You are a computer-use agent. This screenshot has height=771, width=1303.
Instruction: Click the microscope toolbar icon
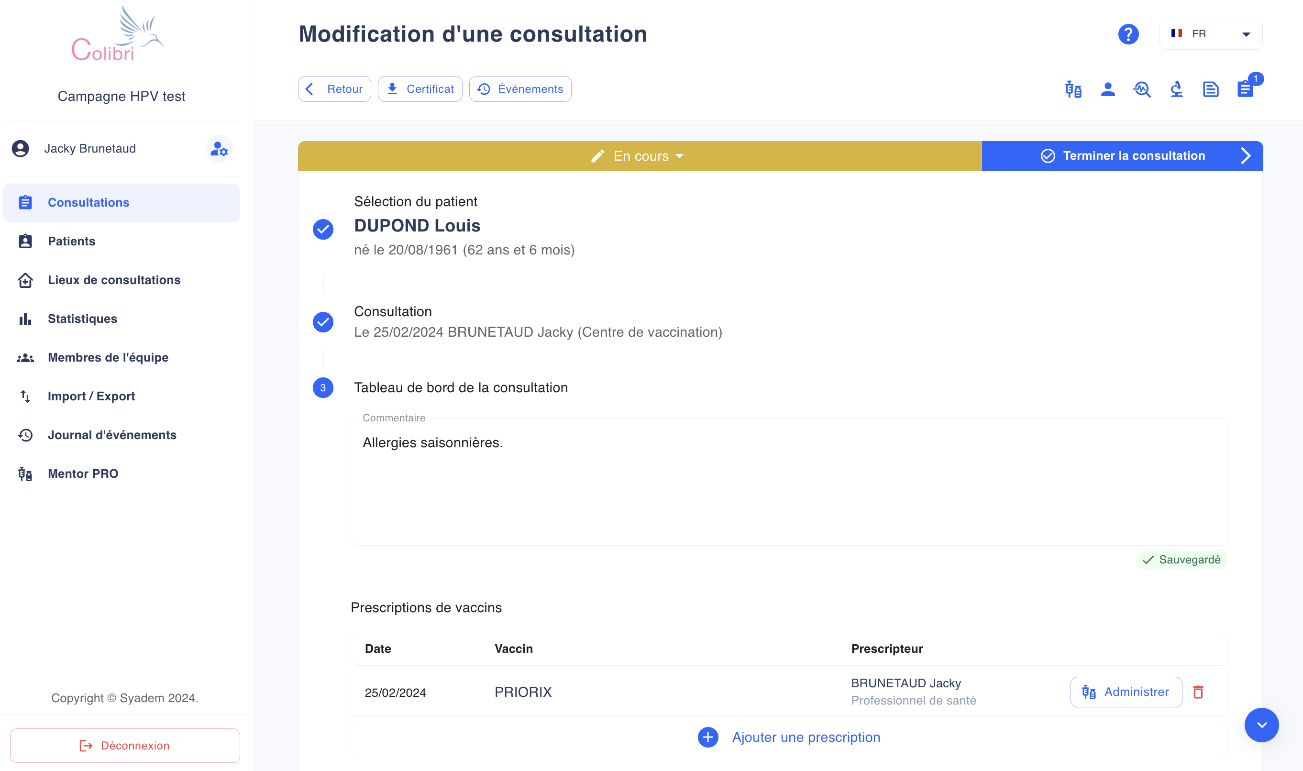[x=1176, y=89]
